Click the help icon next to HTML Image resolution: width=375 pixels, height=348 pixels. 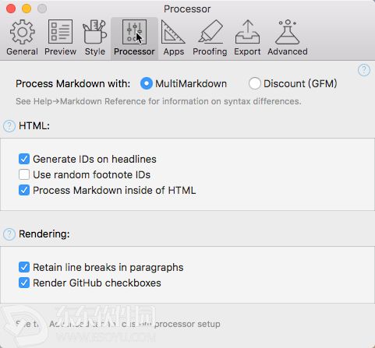tap(9, 126)
